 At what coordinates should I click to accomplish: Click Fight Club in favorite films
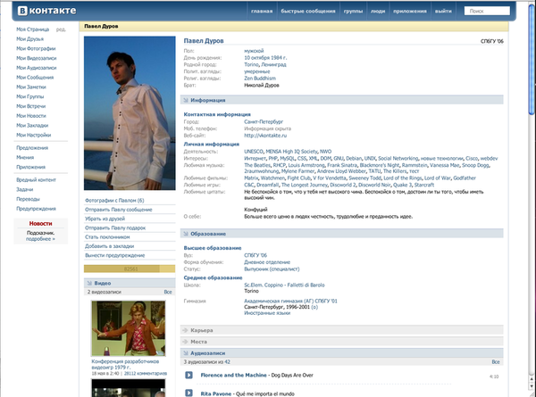(x=298, y=178)
